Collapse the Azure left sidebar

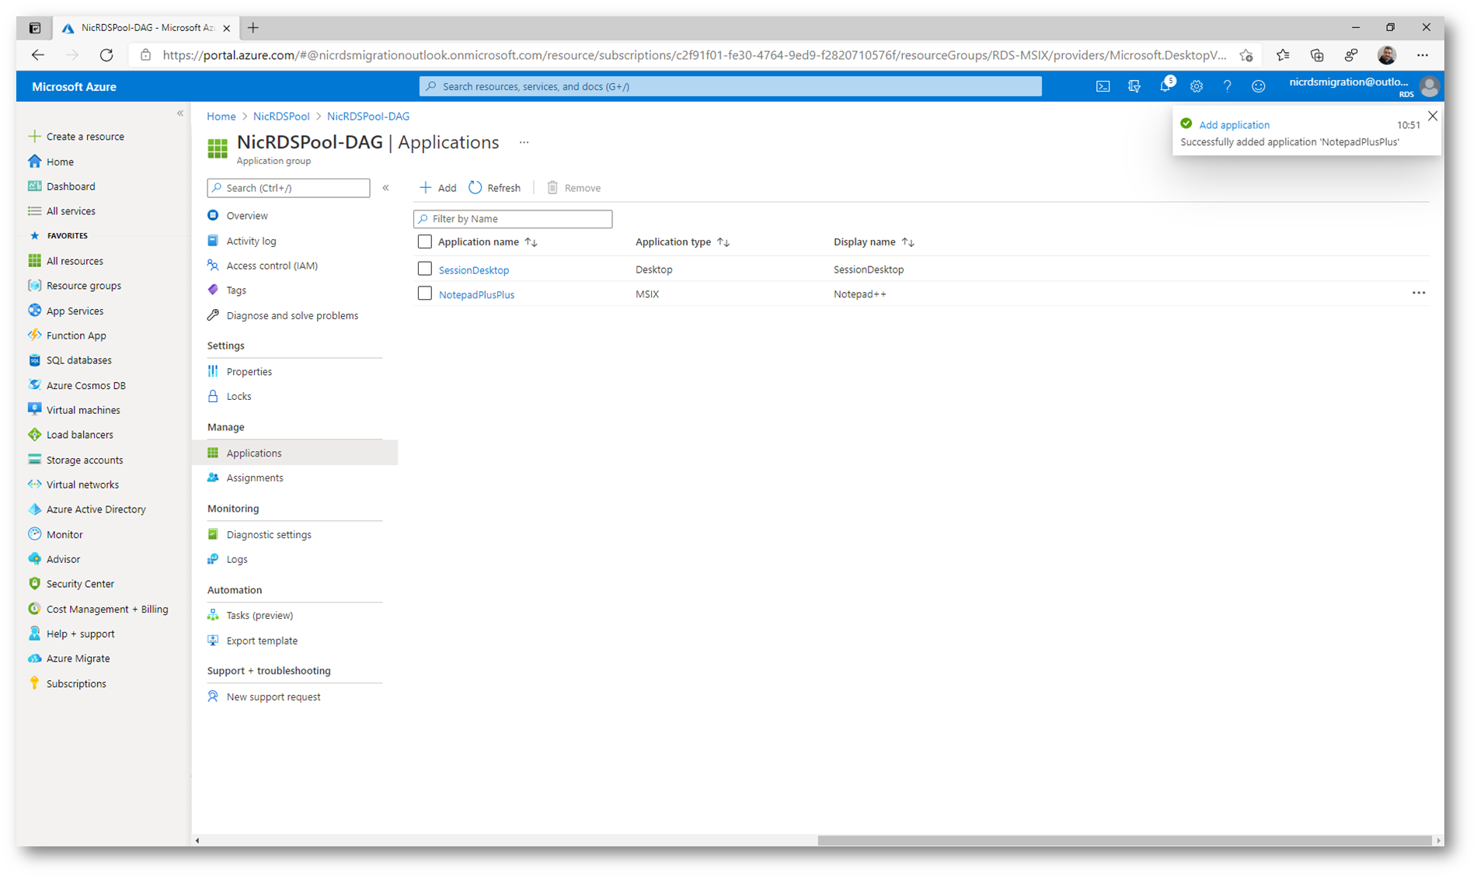[x=180, y=113]
